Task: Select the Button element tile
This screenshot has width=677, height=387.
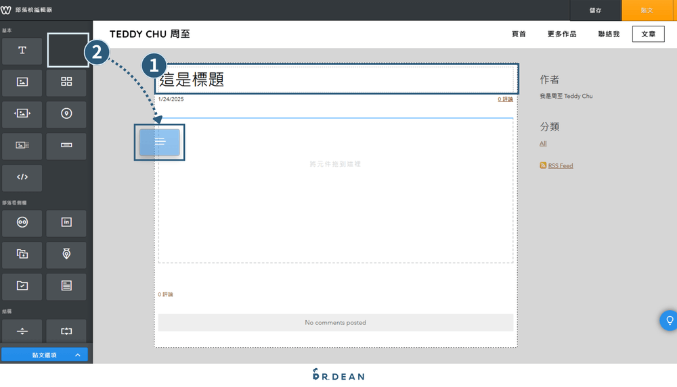Action: click(66, 146)
